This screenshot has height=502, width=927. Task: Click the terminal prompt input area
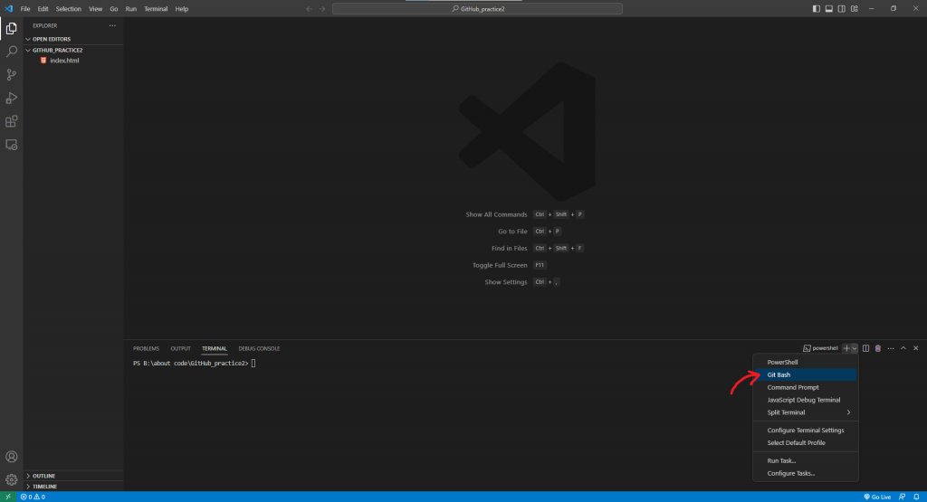pyautogui.click(x=253, y=364)
